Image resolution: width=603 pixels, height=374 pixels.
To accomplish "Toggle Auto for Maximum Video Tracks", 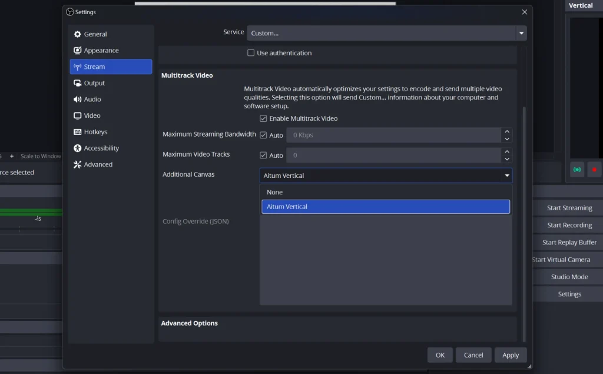I will 263,155.
